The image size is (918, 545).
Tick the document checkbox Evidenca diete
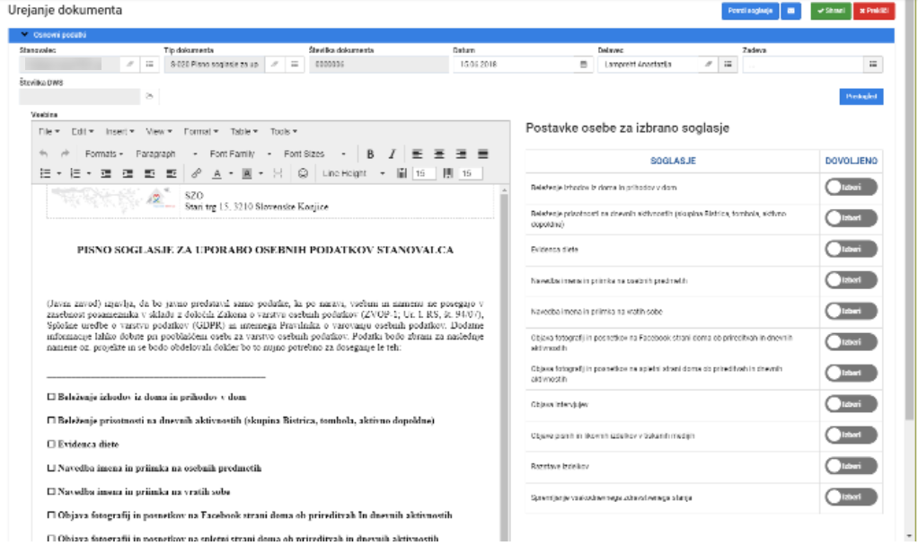(51, 444)
